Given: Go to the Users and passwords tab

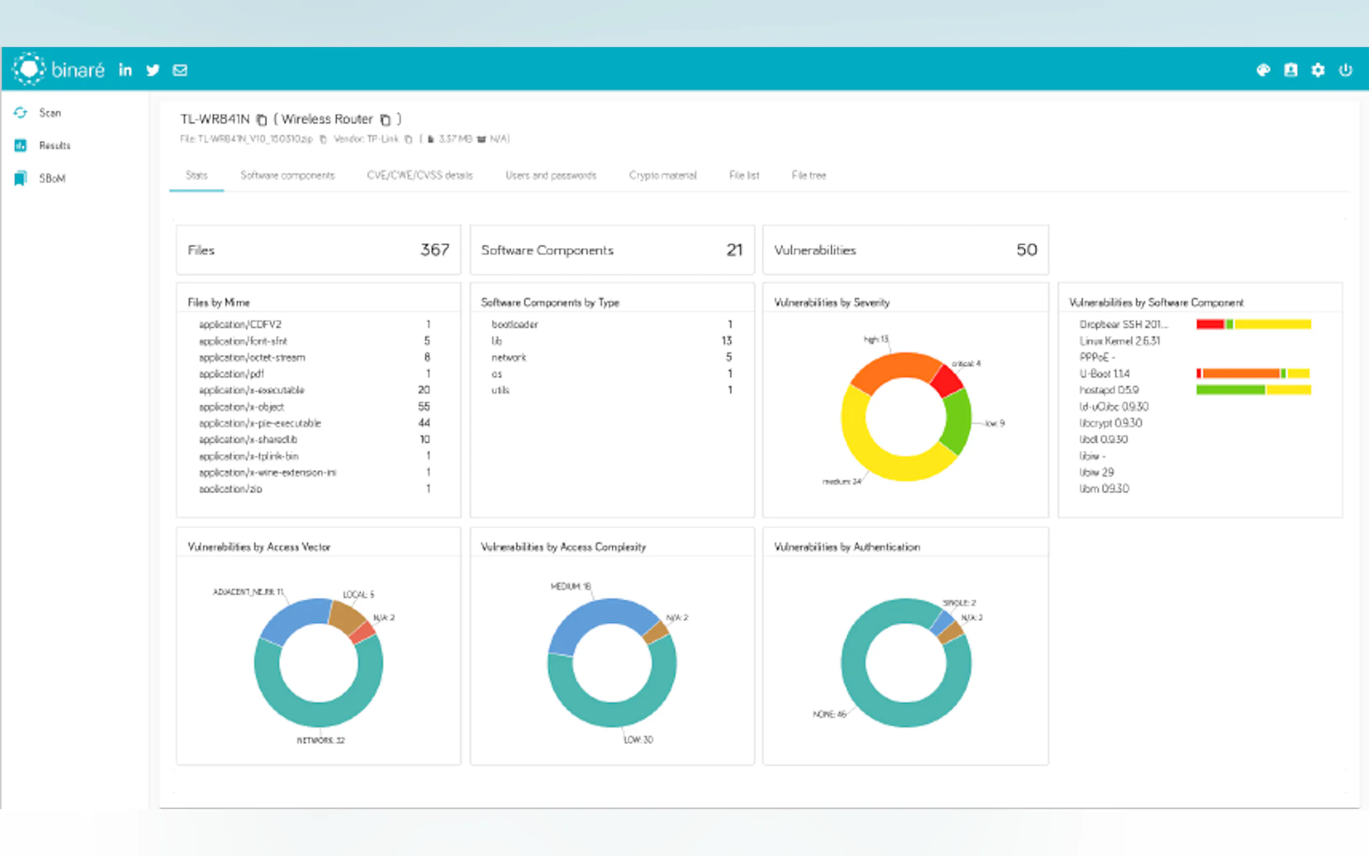Looking at the screenshot, I should click(x=551, y=176).
